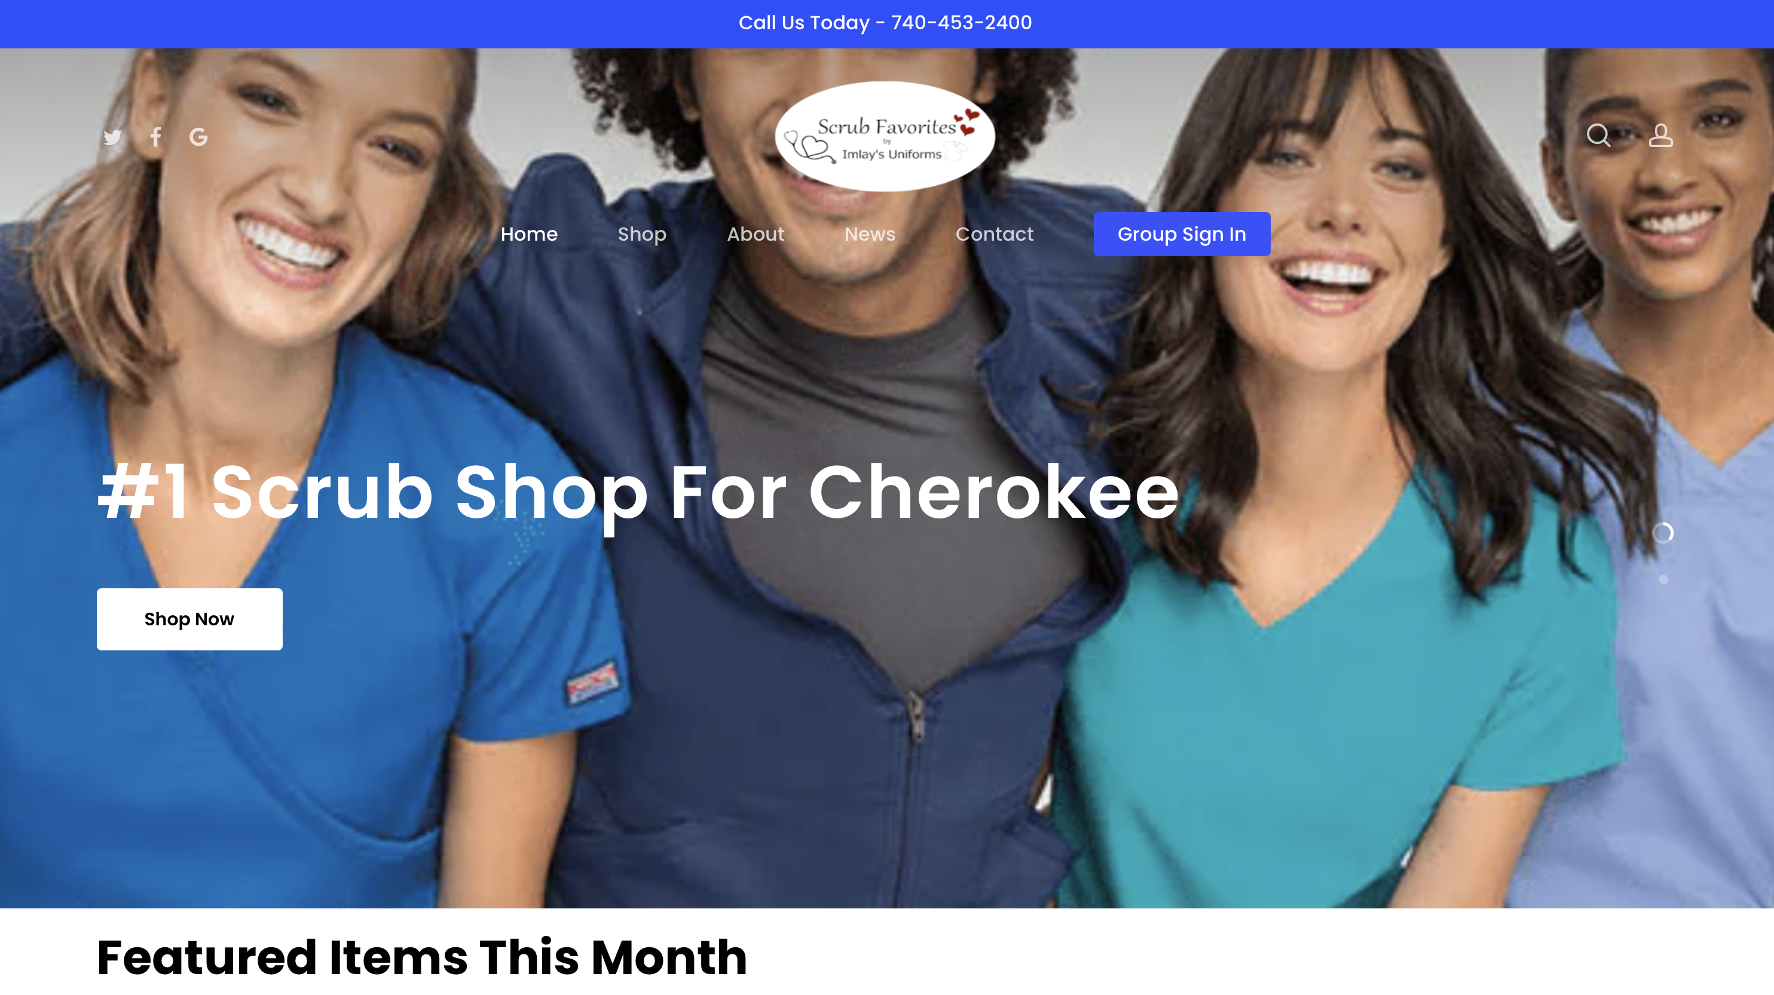This screenshot has width=1774, height=995.
Task: Visit the Facebook page icon
Action: click(155, 137)
